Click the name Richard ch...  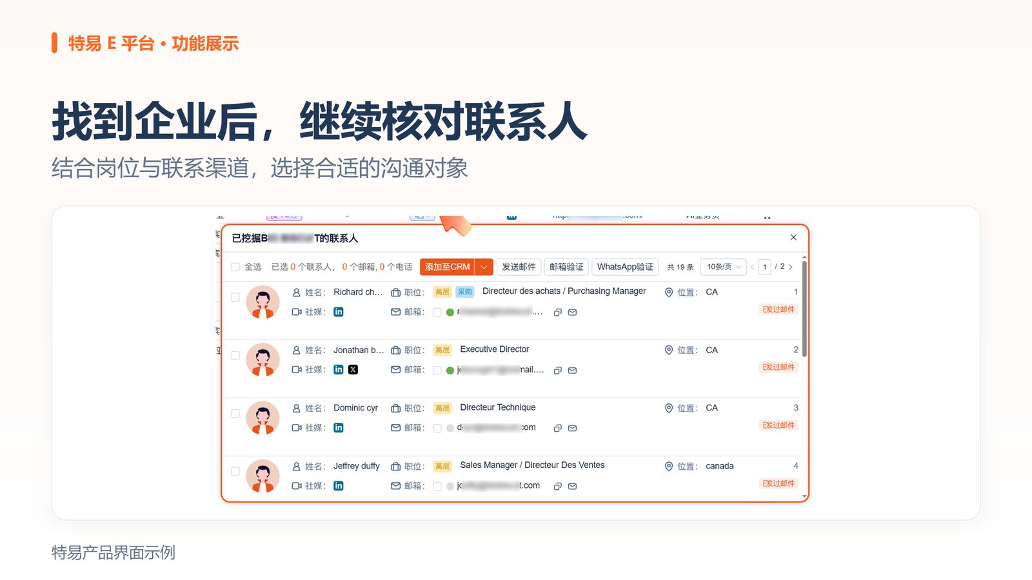click(x=358, y=292)
